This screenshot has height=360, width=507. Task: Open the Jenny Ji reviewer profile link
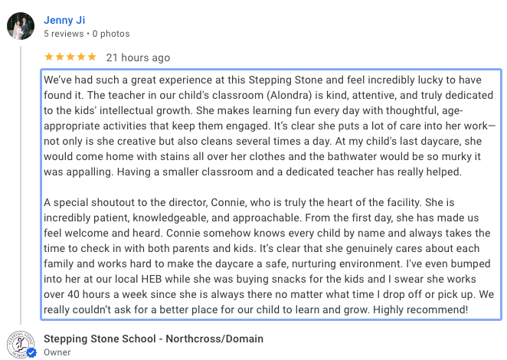[x=64, y=20]
